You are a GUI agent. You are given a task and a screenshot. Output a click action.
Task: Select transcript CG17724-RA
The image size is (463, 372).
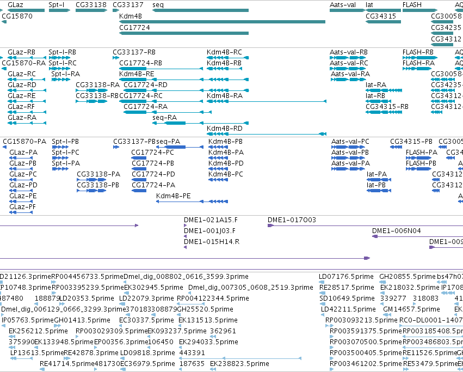tap(168, 112)
